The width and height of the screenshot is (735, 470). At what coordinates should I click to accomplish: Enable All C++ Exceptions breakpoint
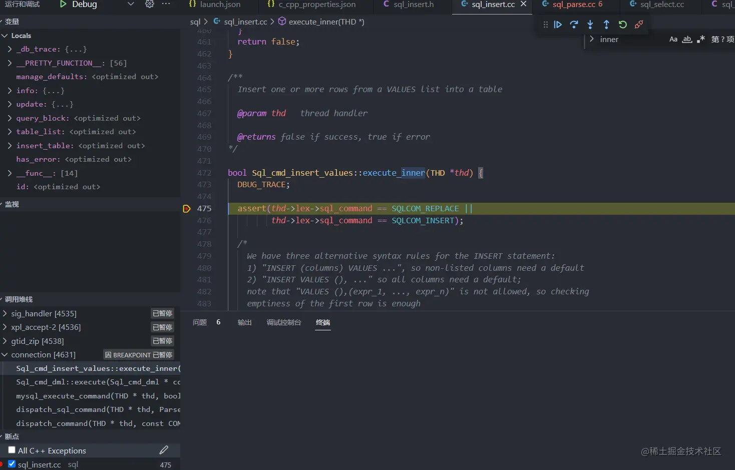pyautogui.click(x=12, y=450)
